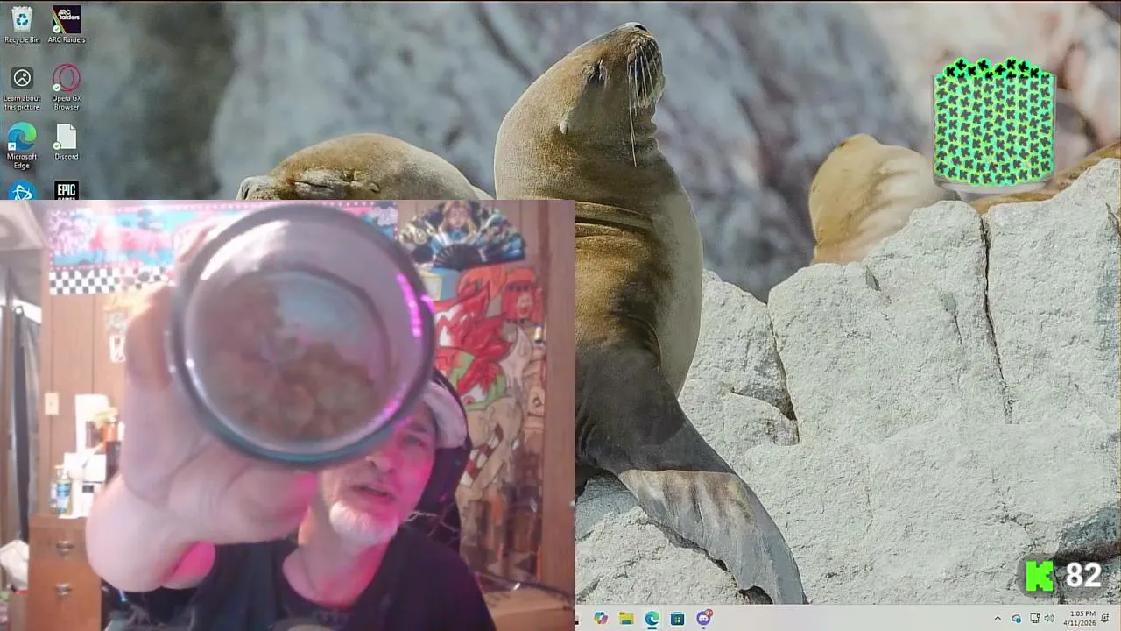Click the Learn about this picture icon
The image size is (1121, 631).
pyautogui.click(x=22, y=88)
